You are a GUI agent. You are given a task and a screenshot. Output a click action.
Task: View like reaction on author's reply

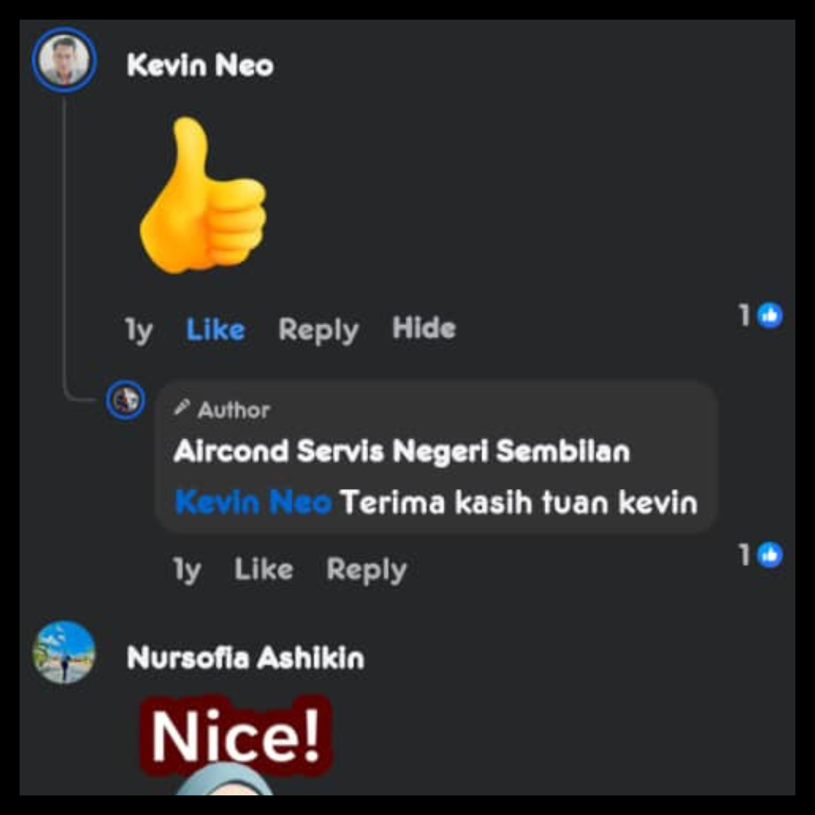pyautogui.click(x=770, y=555)
